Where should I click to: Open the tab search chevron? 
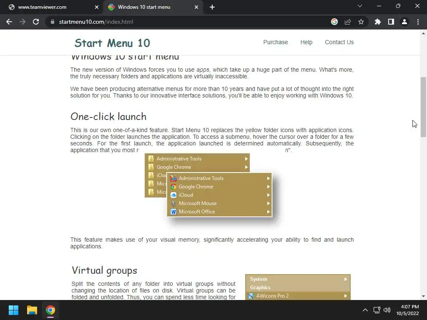360,6
